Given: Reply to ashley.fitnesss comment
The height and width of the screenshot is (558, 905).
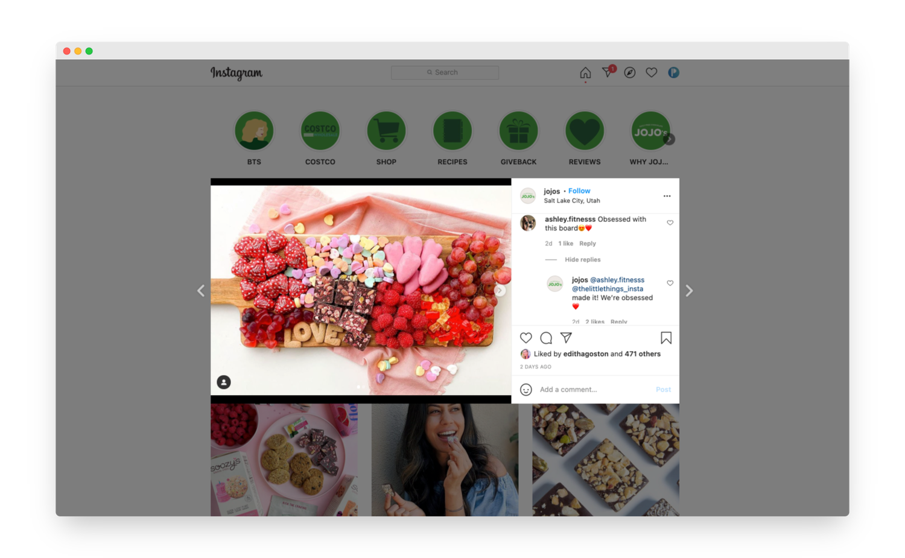Looking at the screenshot, I should pyautogui.click(x=587, y=244).
